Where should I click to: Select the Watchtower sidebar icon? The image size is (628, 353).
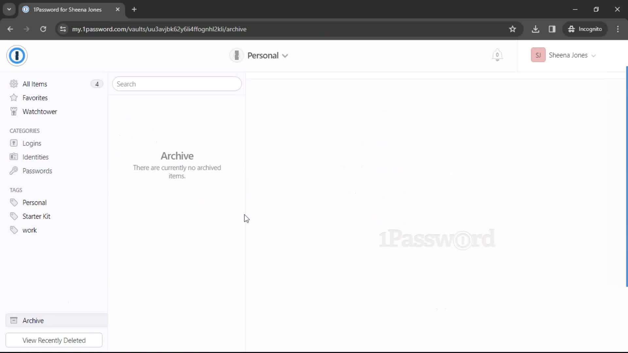coord(14,112)
